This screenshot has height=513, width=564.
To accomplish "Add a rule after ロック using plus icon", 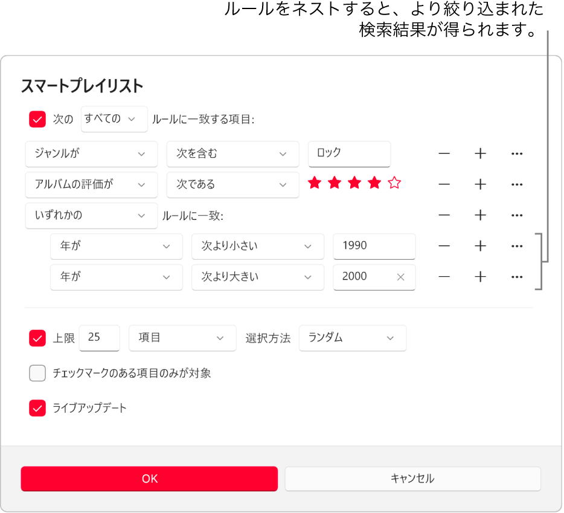I will coord(480,153).
